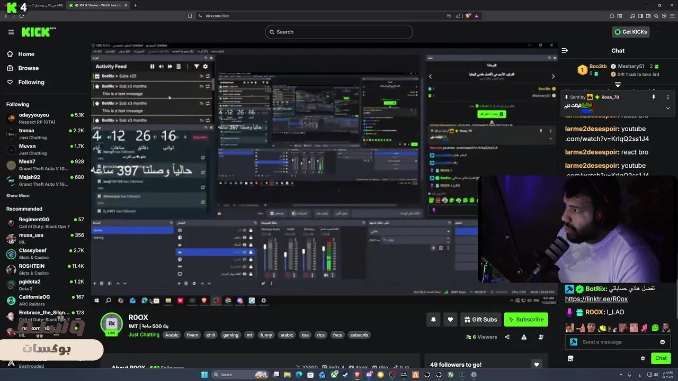
Task: Open the emote picker in chat input
Action: click(x=662, y=342)
